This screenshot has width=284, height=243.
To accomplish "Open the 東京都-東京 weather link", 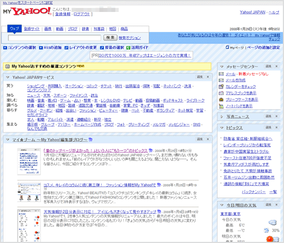I will [231, 214].
